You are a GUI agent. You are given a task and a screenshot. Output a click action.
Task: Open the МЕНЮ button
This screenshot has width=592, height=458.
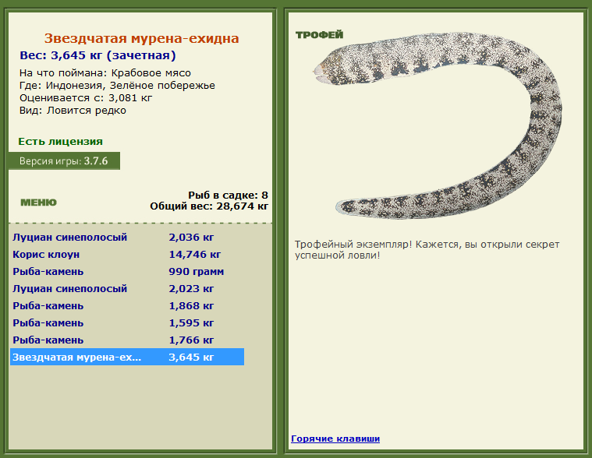tap(38, 203)
